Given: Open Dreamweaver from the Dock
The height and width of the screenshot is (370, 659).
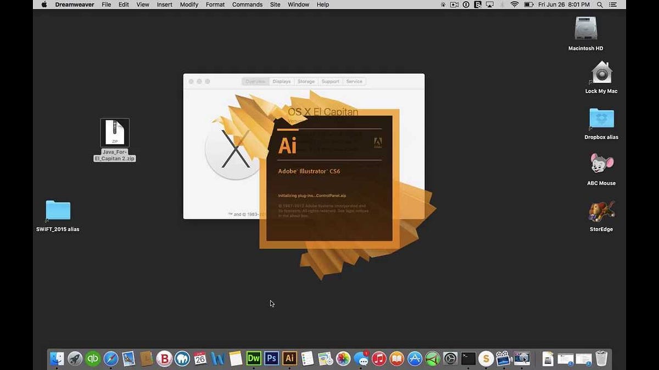Looking at the screenshot, I should tap(254, 358).
